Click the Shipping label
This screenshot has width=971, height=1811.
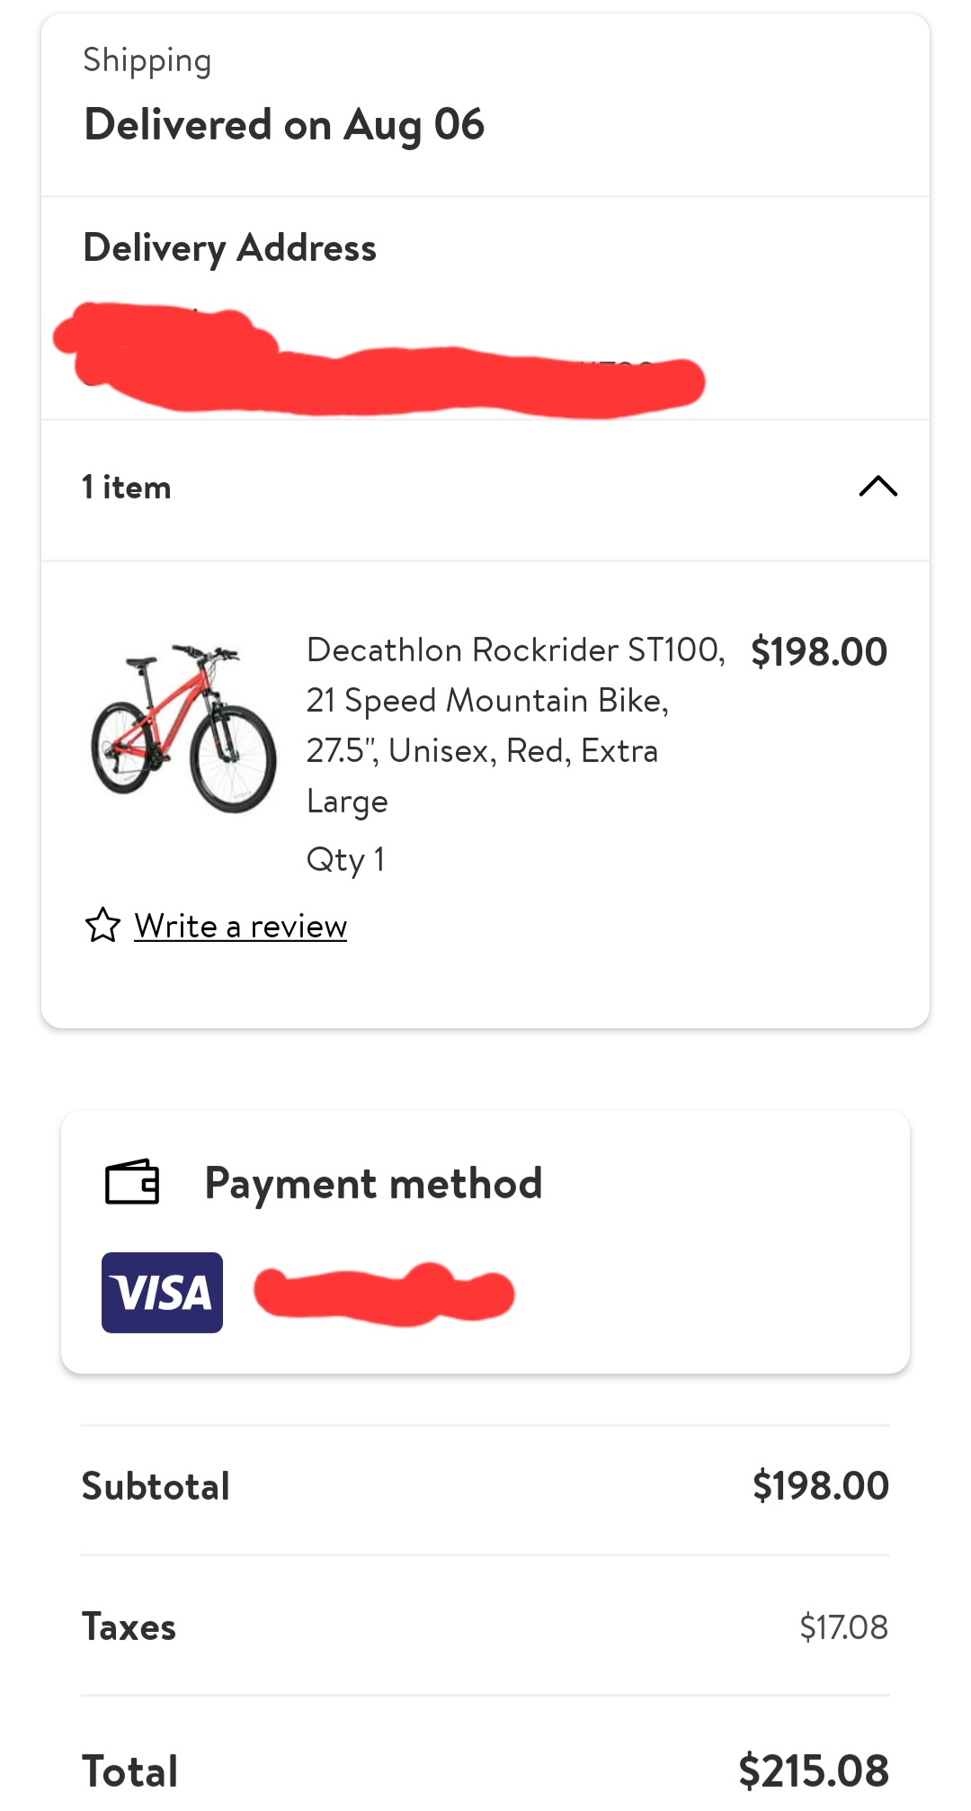(x=147, y=60)
